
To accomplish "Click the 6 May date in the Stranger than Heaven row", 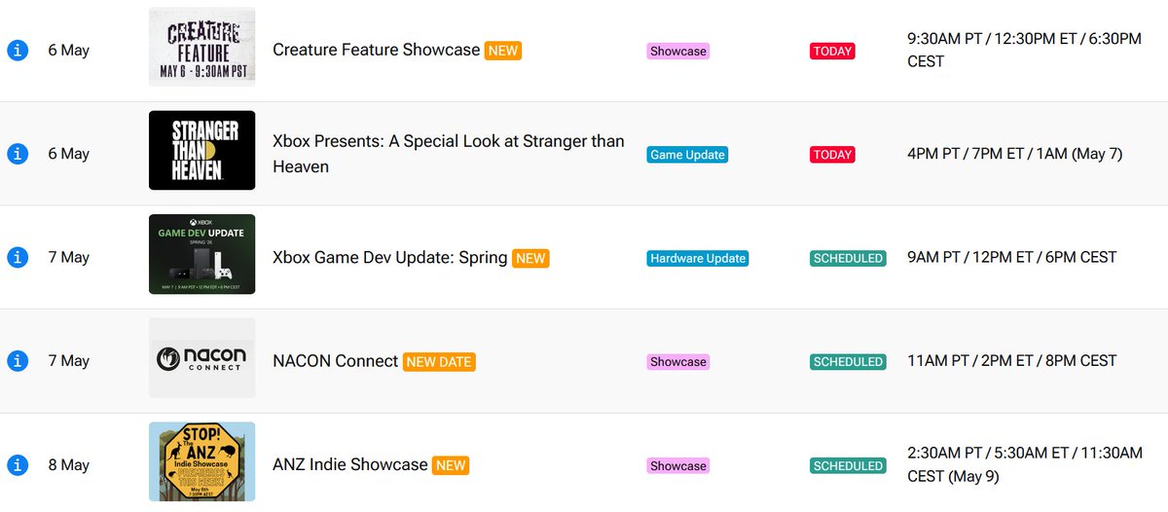I will click(x=68, y=154).
